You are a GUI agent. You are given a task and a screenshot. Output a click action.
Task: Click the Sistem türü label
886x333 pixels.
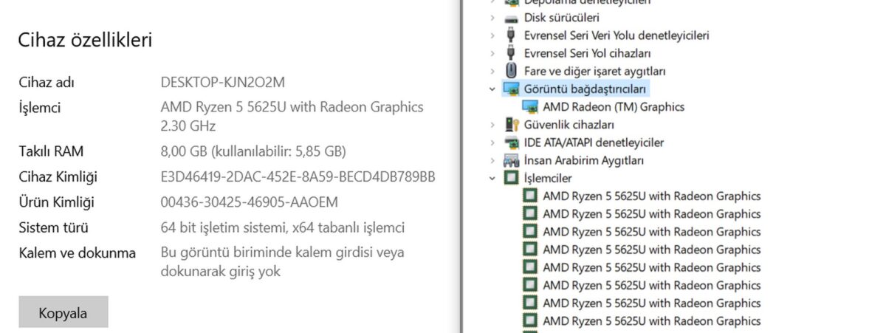[53, 227]
